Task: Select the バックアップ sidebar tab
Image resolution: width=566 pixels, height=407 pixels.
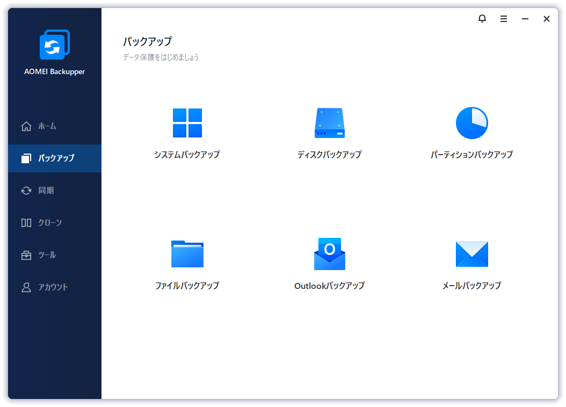Action: tap(55, 158)
